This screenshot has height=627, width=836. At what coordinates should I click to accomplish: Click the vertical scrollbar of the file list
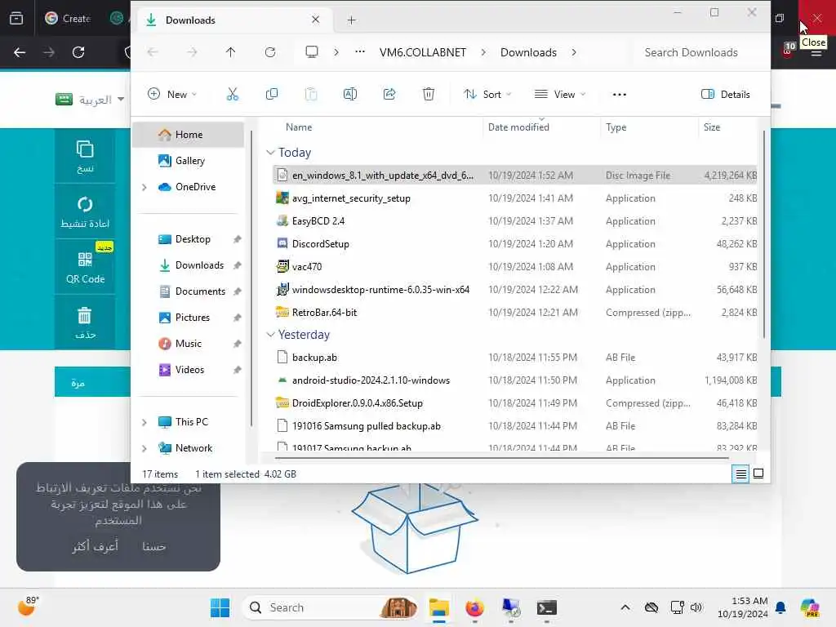(x=763, y=234)
